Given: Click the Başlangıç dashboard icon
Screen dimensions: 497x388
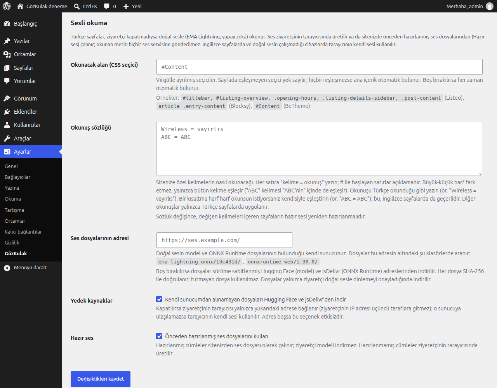Looking at the screenshot, I should (x=7, y=24).
